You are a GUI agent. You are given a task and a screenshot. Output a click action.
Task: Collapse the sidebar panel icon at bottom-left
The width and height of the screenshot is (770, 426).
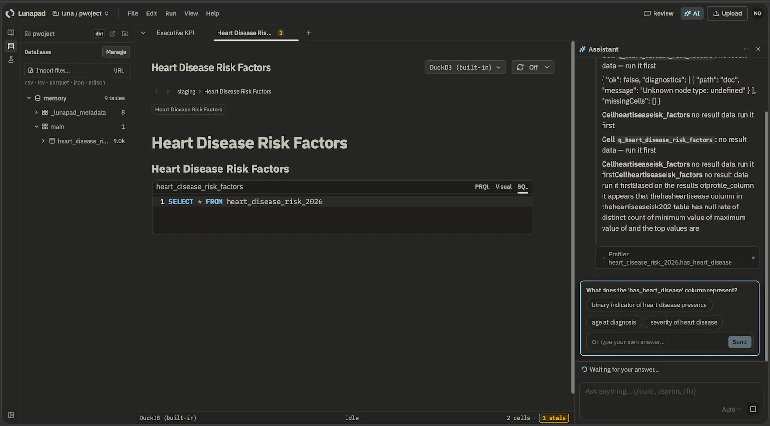point(11,415)
